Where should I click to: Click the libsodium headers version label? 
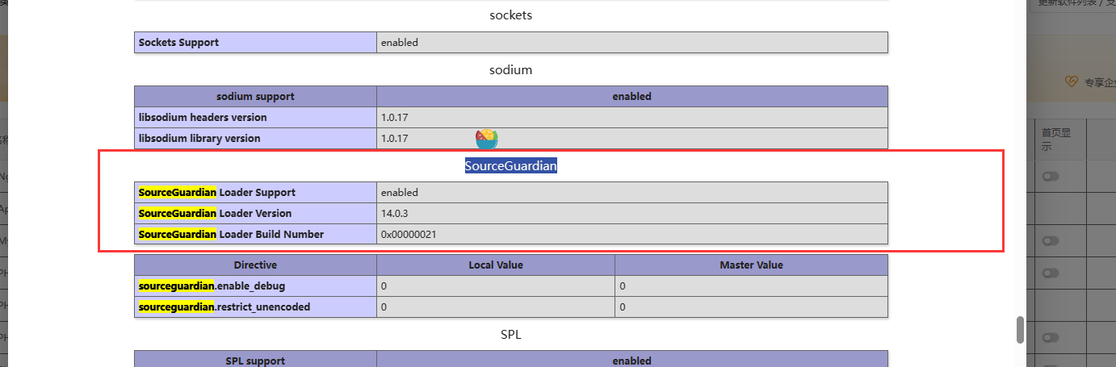[x=203, y=118]
